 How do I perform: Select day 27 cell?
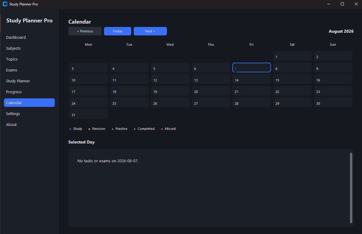[211, 103]
